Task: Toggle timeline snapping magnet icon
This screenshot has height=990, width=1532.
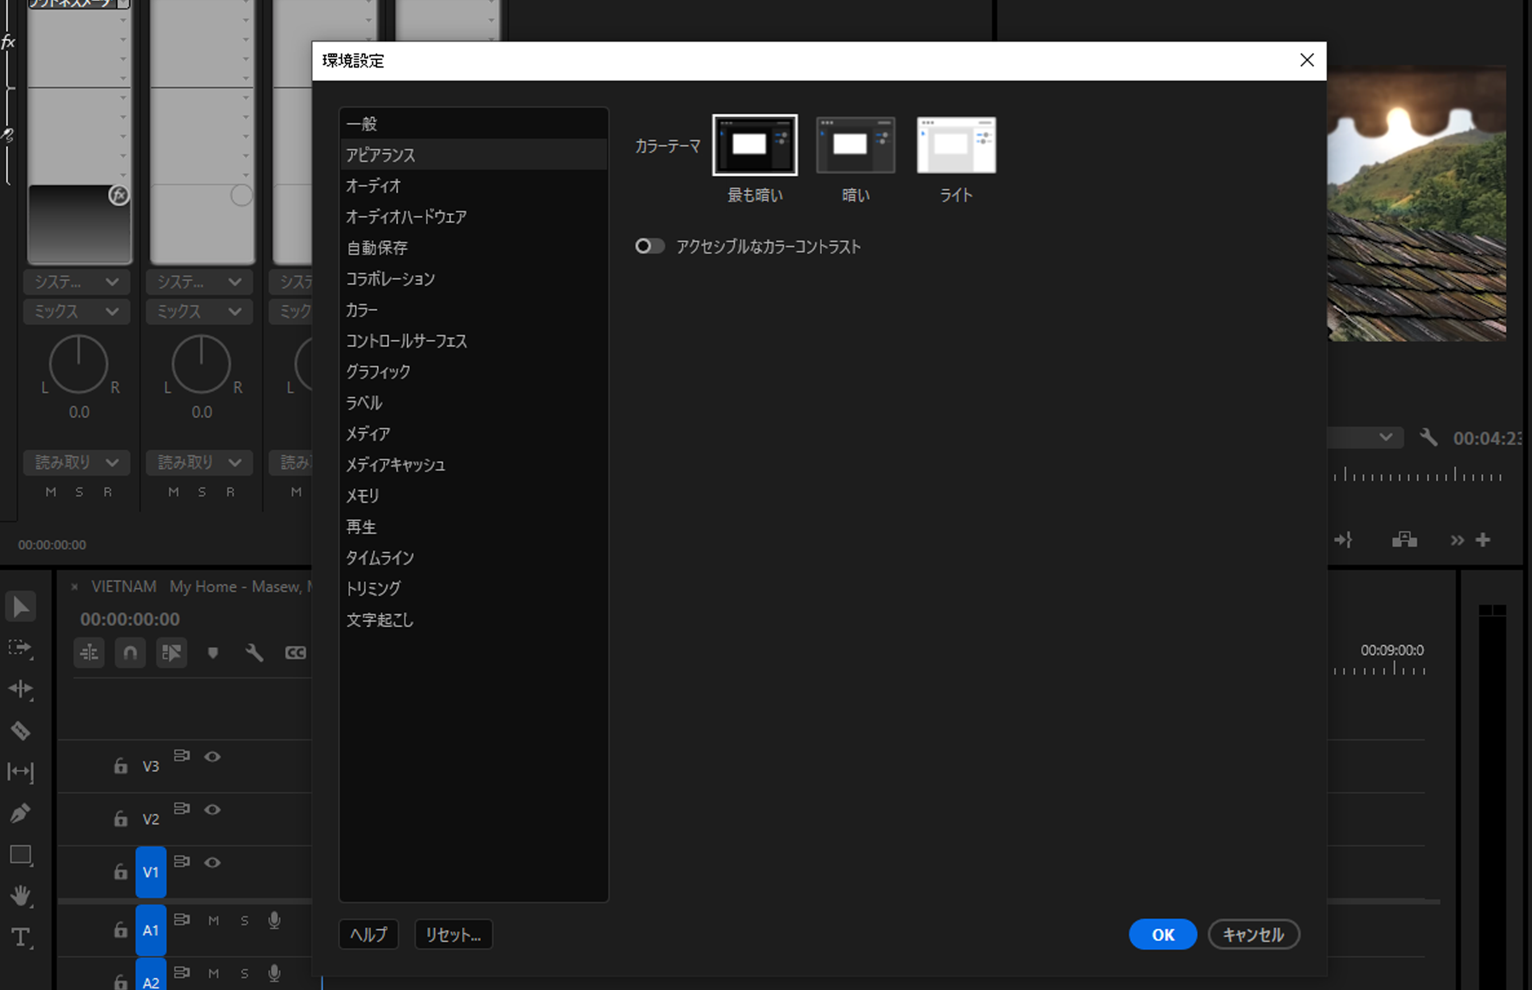Action: 130,653
